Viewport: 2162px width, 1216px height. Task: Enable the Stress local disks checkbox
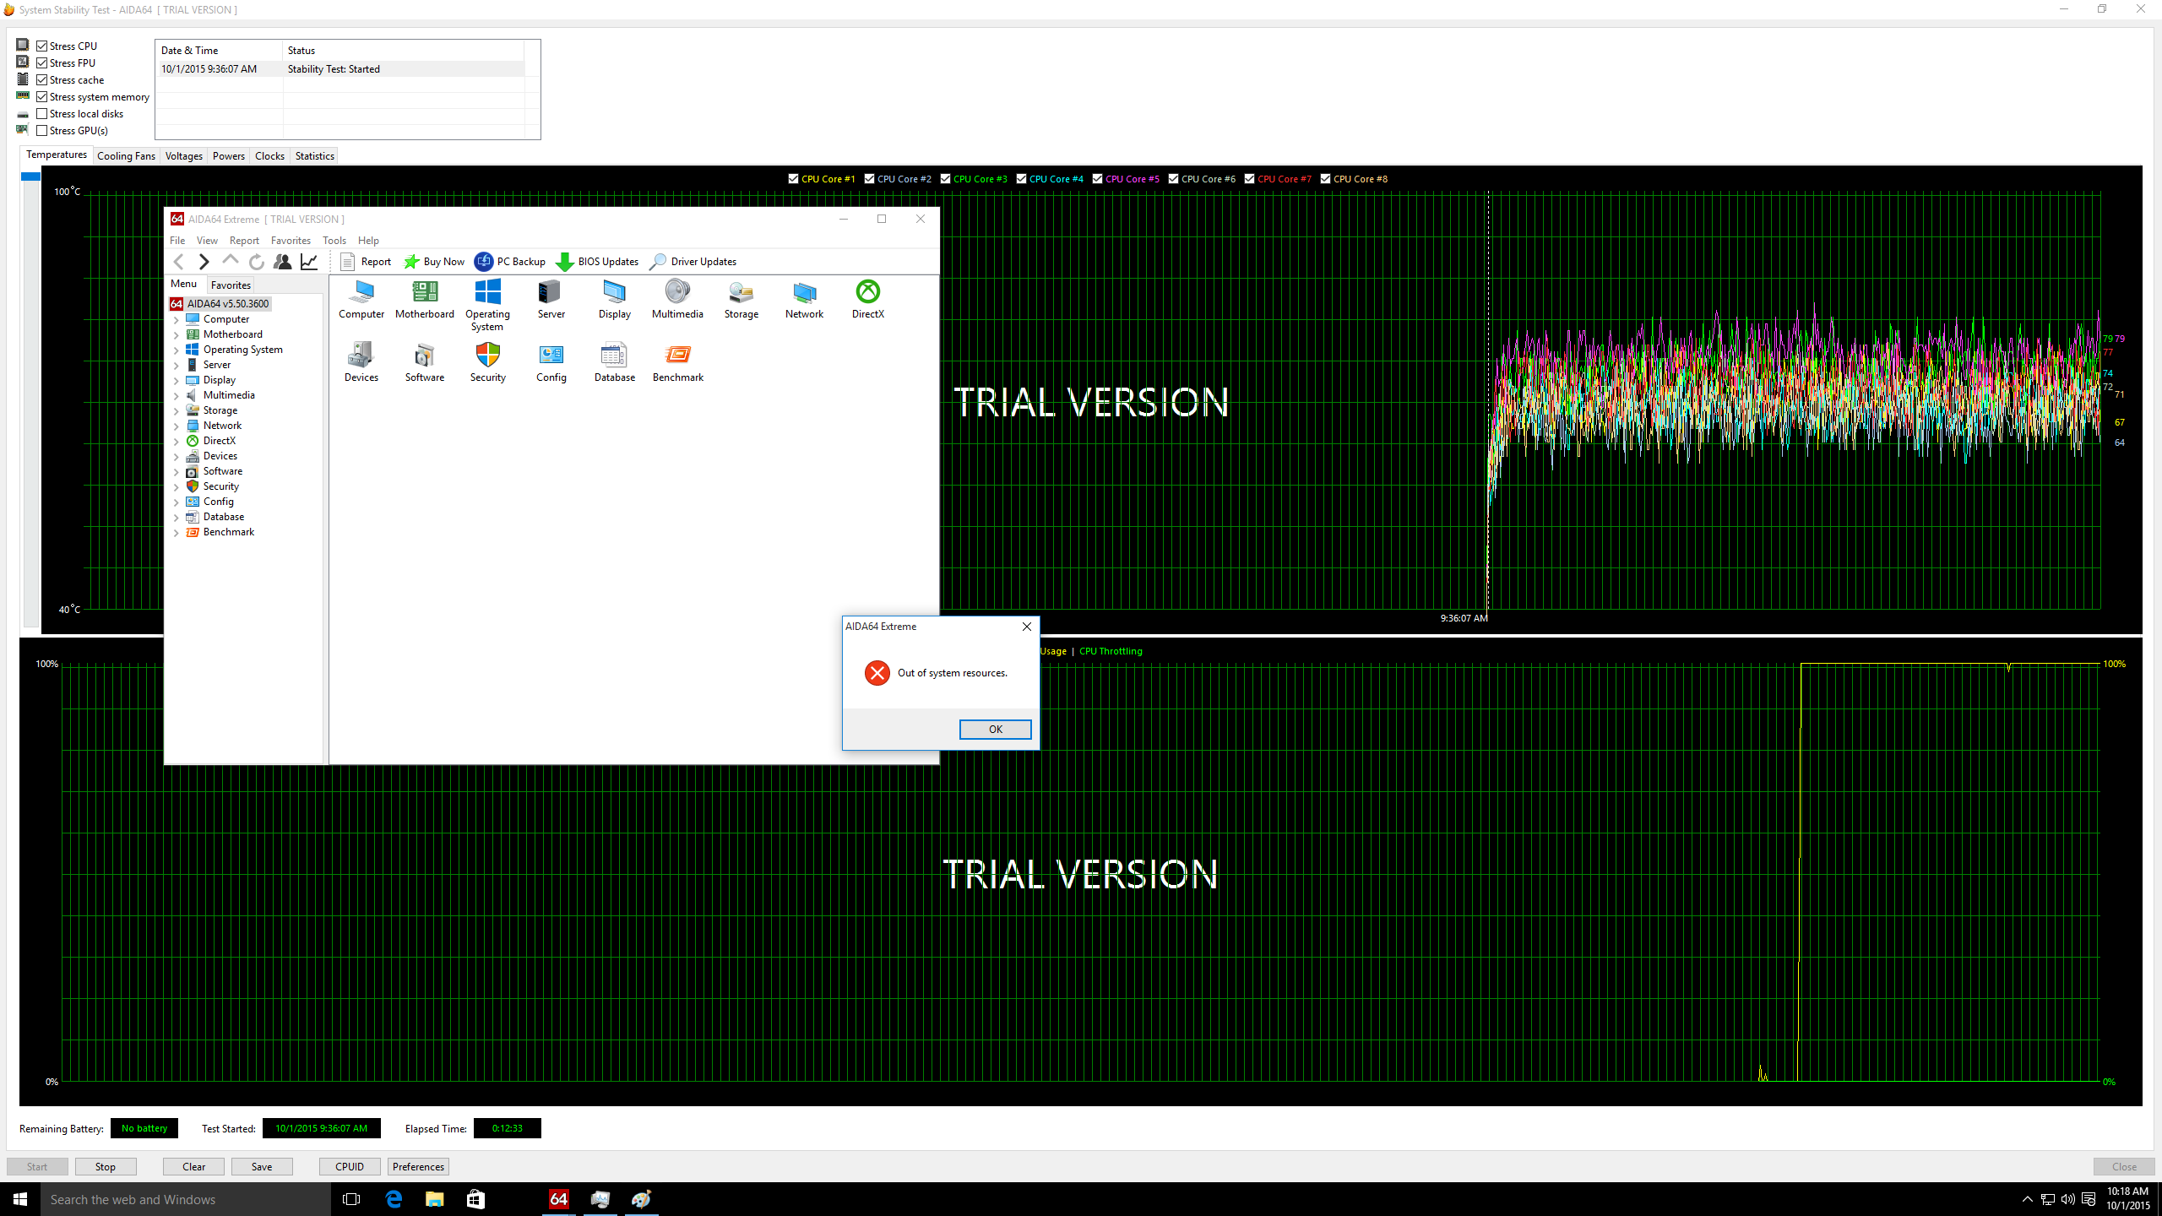tap(42, 113)
